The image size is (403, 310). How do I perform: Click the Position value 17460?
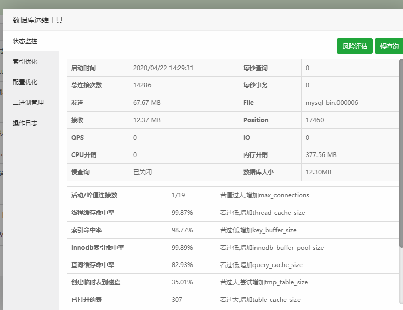click(314, 120)
